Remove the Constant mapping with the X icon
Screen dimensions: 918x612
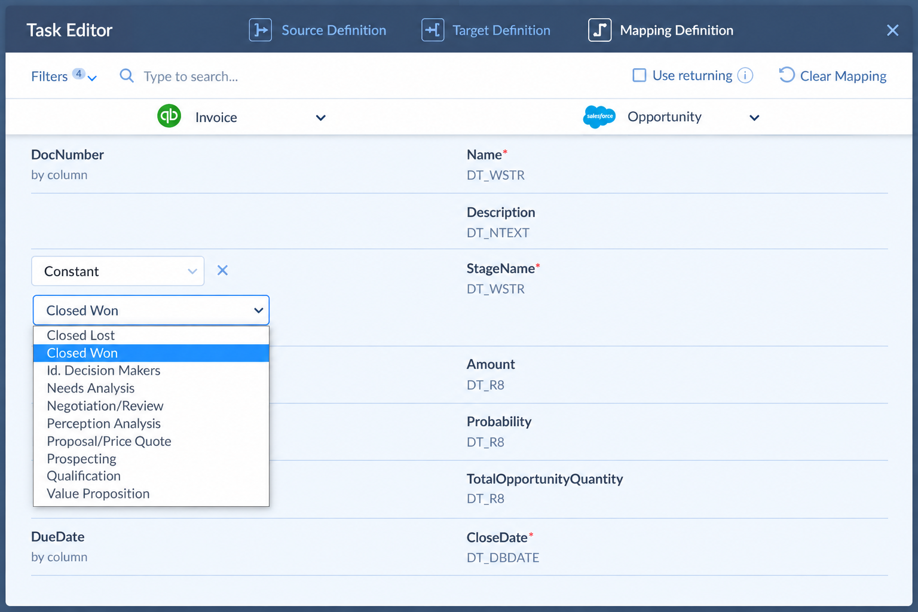(222, 271)
